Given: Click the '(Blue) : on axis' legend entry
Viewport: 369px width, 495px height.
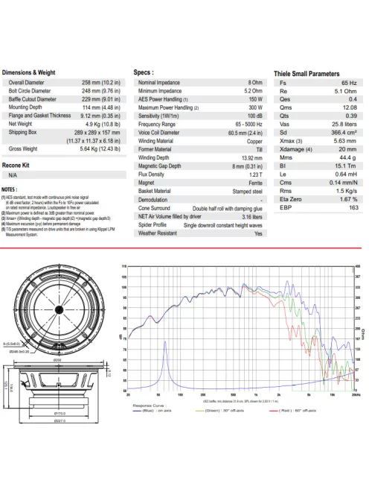Looking at the screenshot, I should coord(153,411).
